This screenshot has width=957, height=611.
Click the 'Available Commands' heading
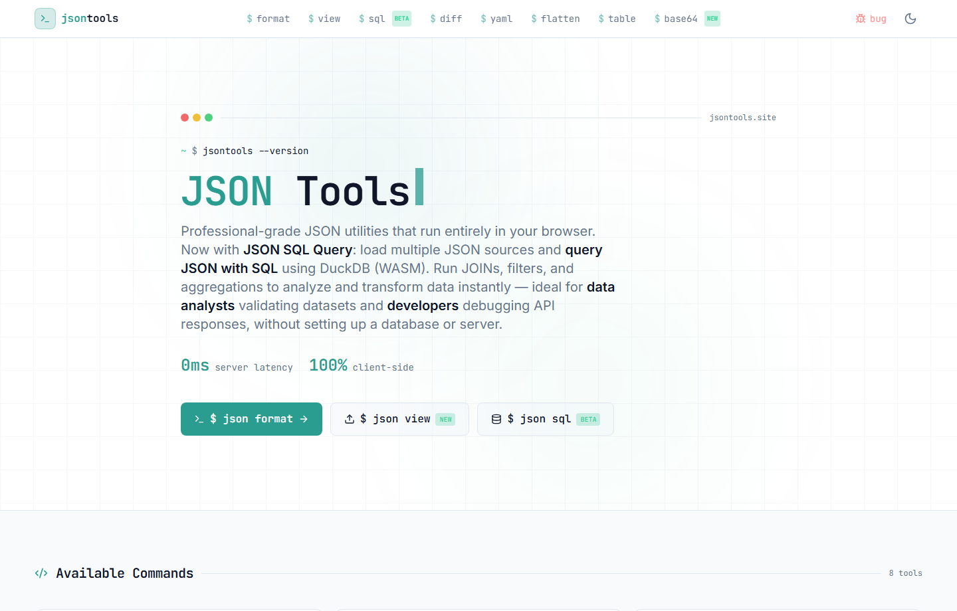[125, 573]
